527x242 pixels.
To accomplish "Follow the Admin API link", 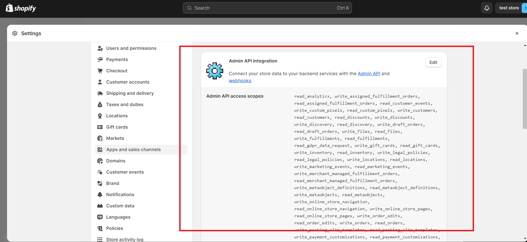I will tap(369, 74).
